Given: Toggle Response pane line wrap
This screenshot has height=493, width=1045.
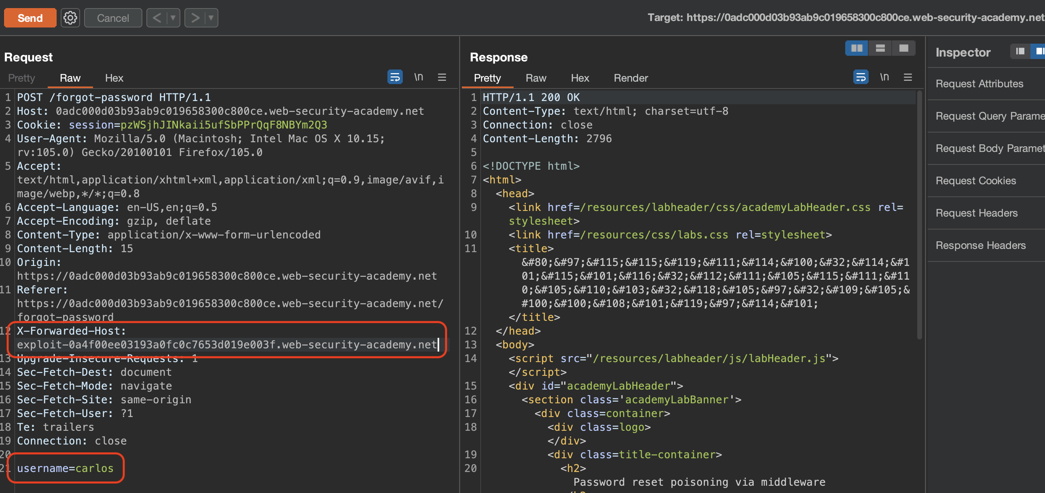Looking at the screenshot, I should pyautogui.click(x=861, y=77).
